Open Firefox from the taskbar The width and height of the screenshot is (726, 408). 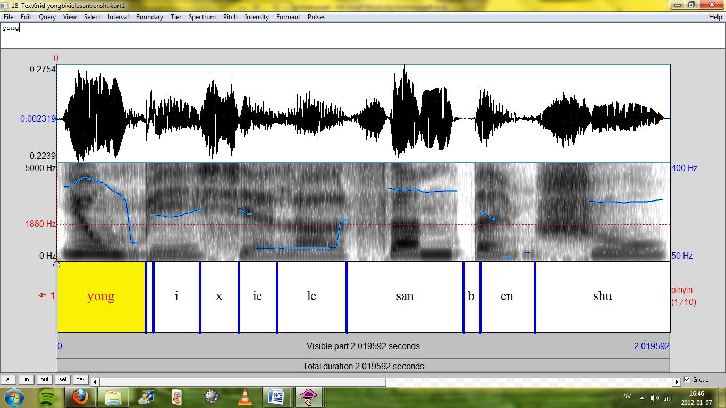[80, 397]
